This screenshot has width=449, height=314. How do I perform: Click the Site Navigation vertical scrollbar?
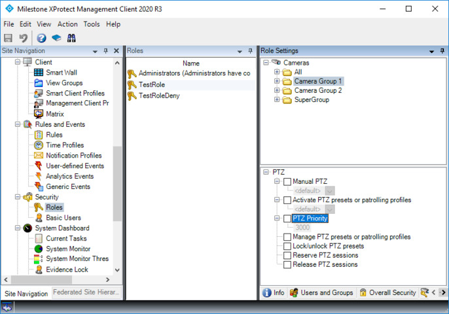[x=117, y=183]
